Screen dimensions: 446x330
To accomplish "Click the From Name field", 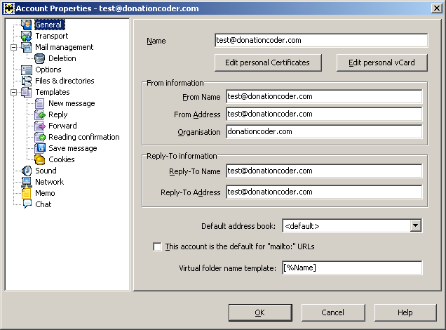I will click(324, 96).
